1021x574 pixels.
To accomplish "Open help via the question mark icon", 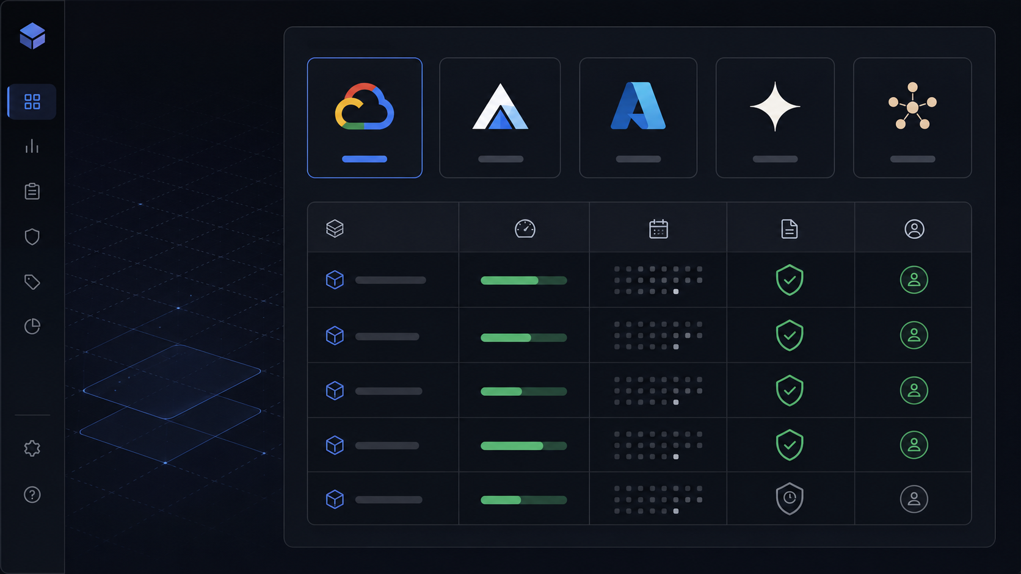I will 32,495.
